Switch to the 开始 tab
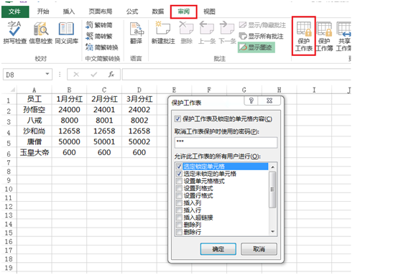This screenshot has height=275, width=401. [x=43, y=11]
